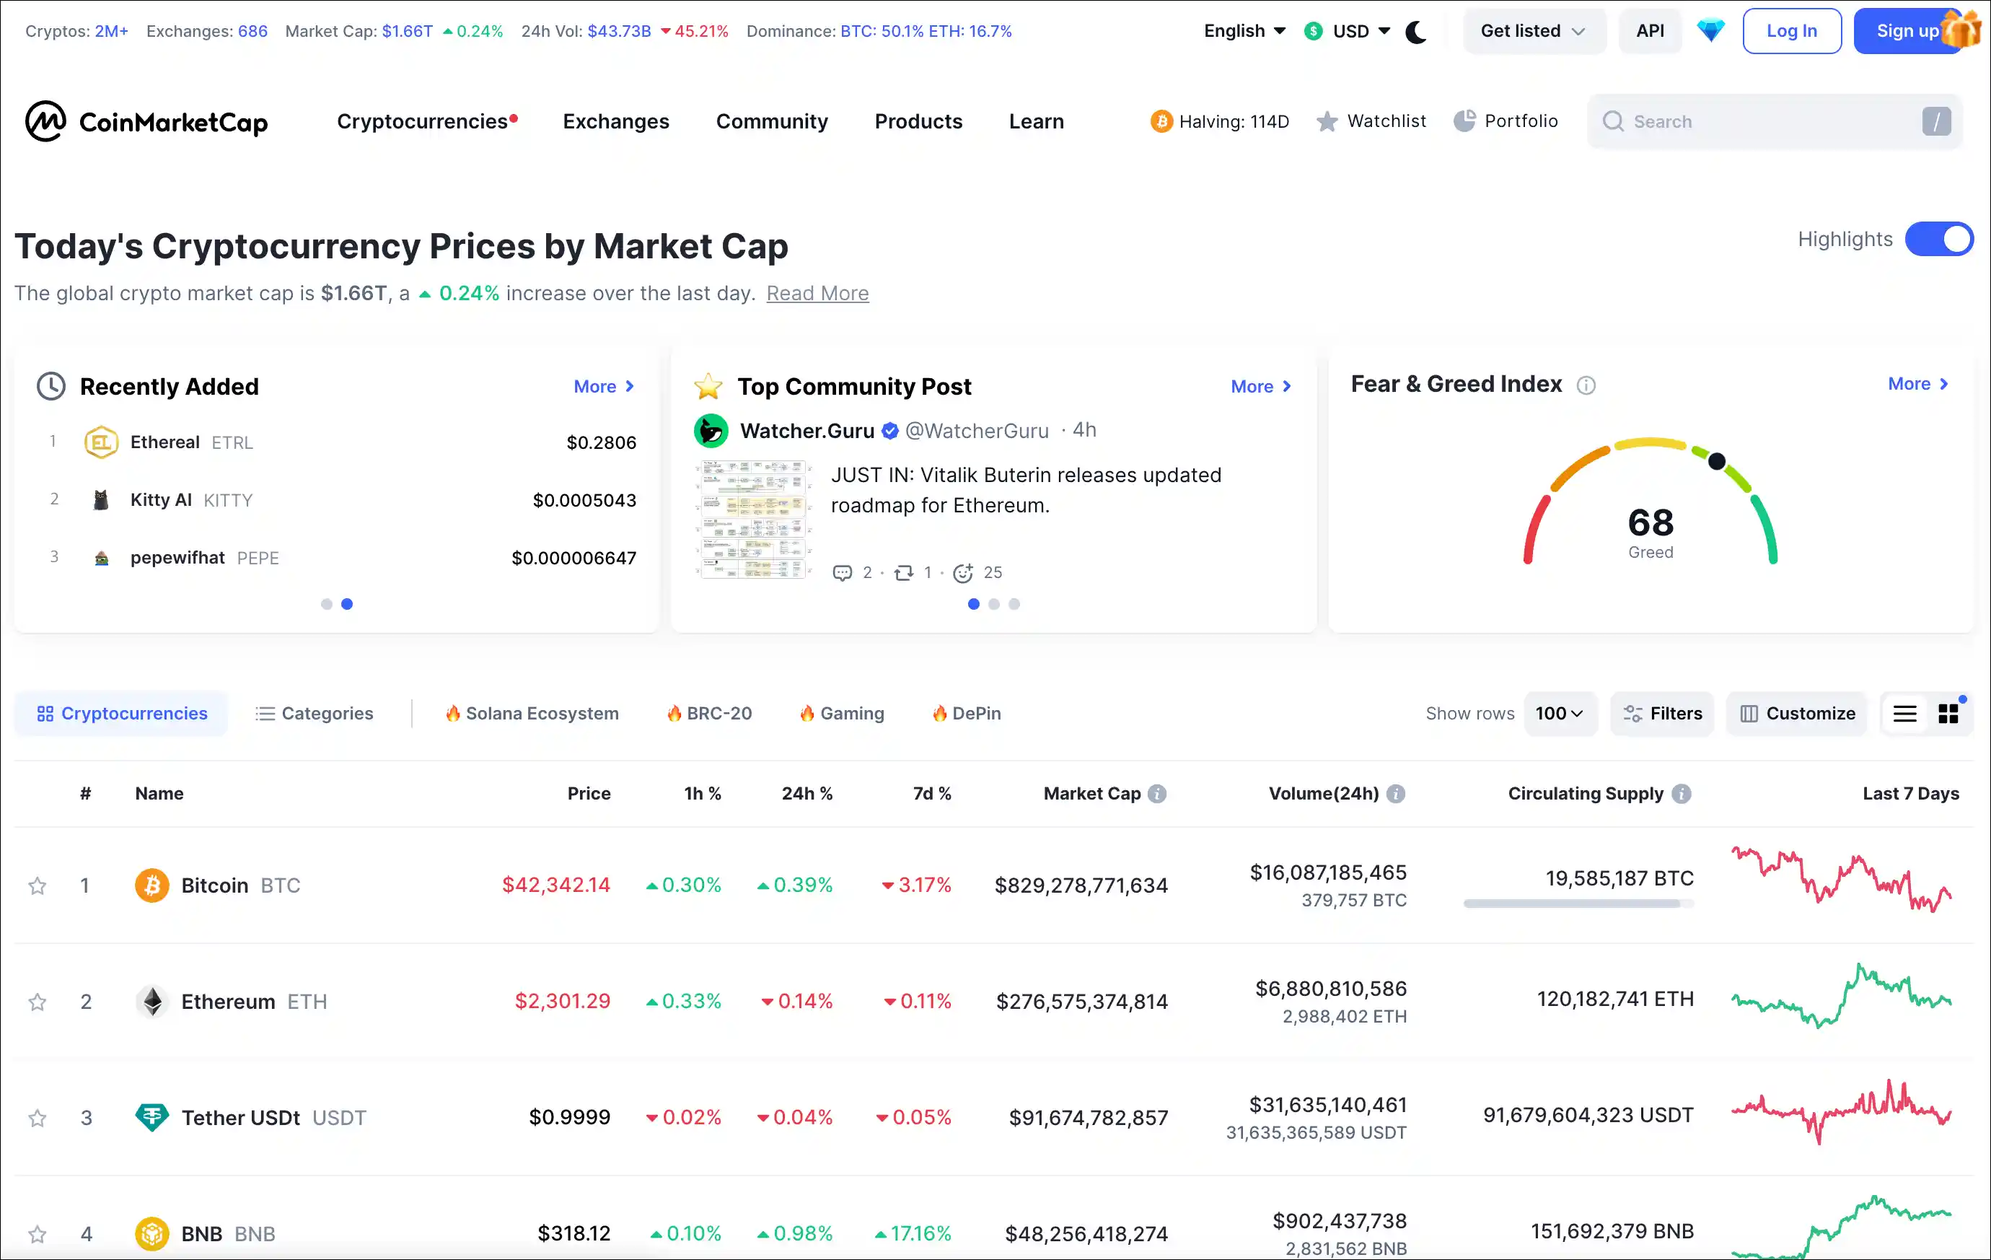Viewport: 1991px width, 1260px height.
Task: Click the Market Cap column info icon
Action: pos(1158,793)
